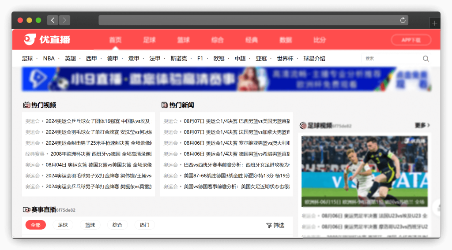Select 足球 in the sub-navigation bar
This screenshot has height=250, width=452.
click(x=27, y=59)
